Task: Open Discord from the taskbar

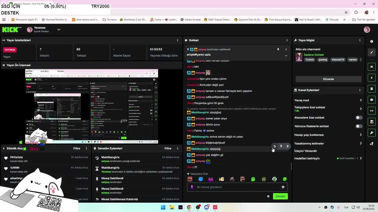Action: point(206,207)
